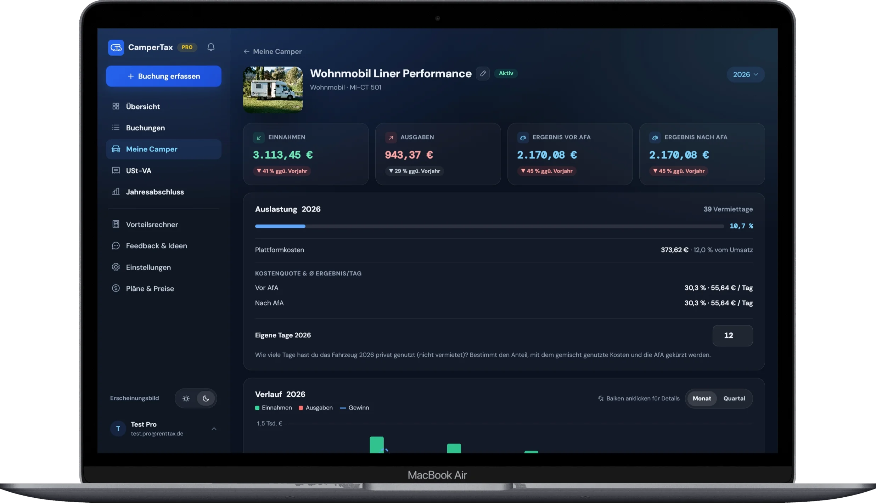Click the Ausgaben arrow icon
This screenshot has height=503, width=876.
[x=391, y=137]
